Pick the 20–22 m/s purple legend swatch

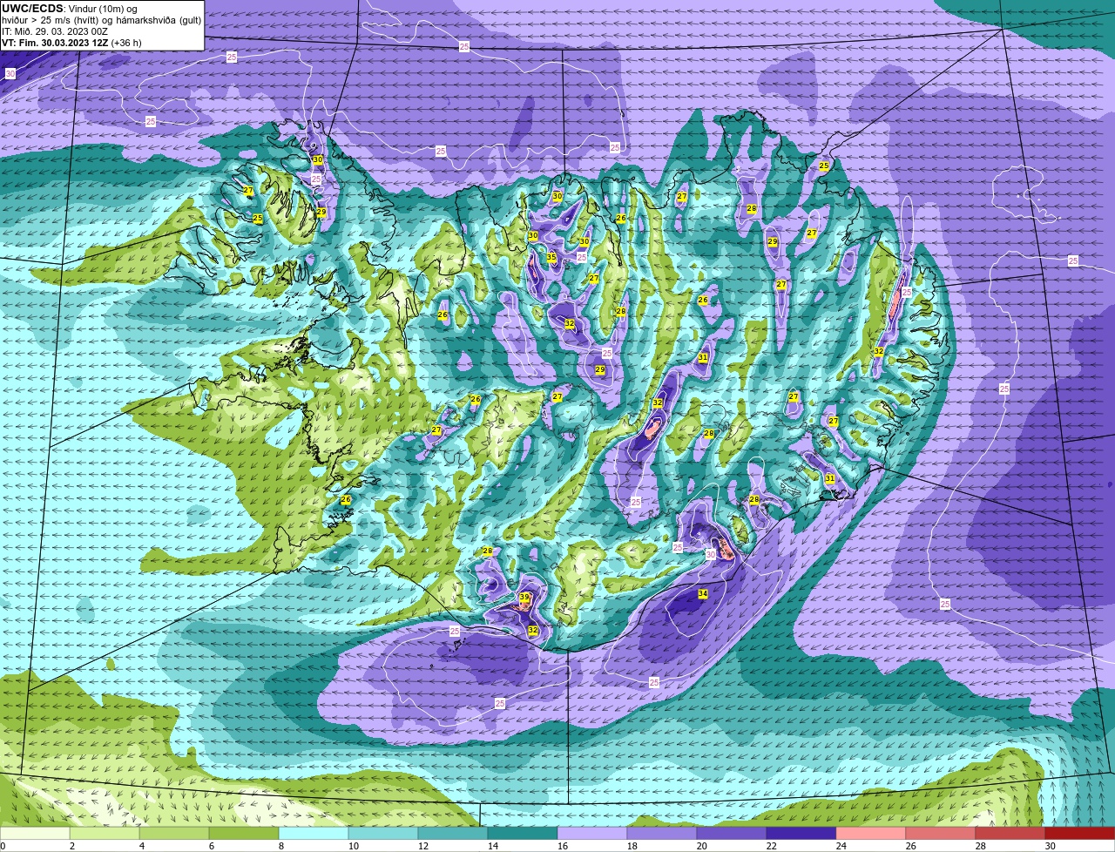coord(732,833)
